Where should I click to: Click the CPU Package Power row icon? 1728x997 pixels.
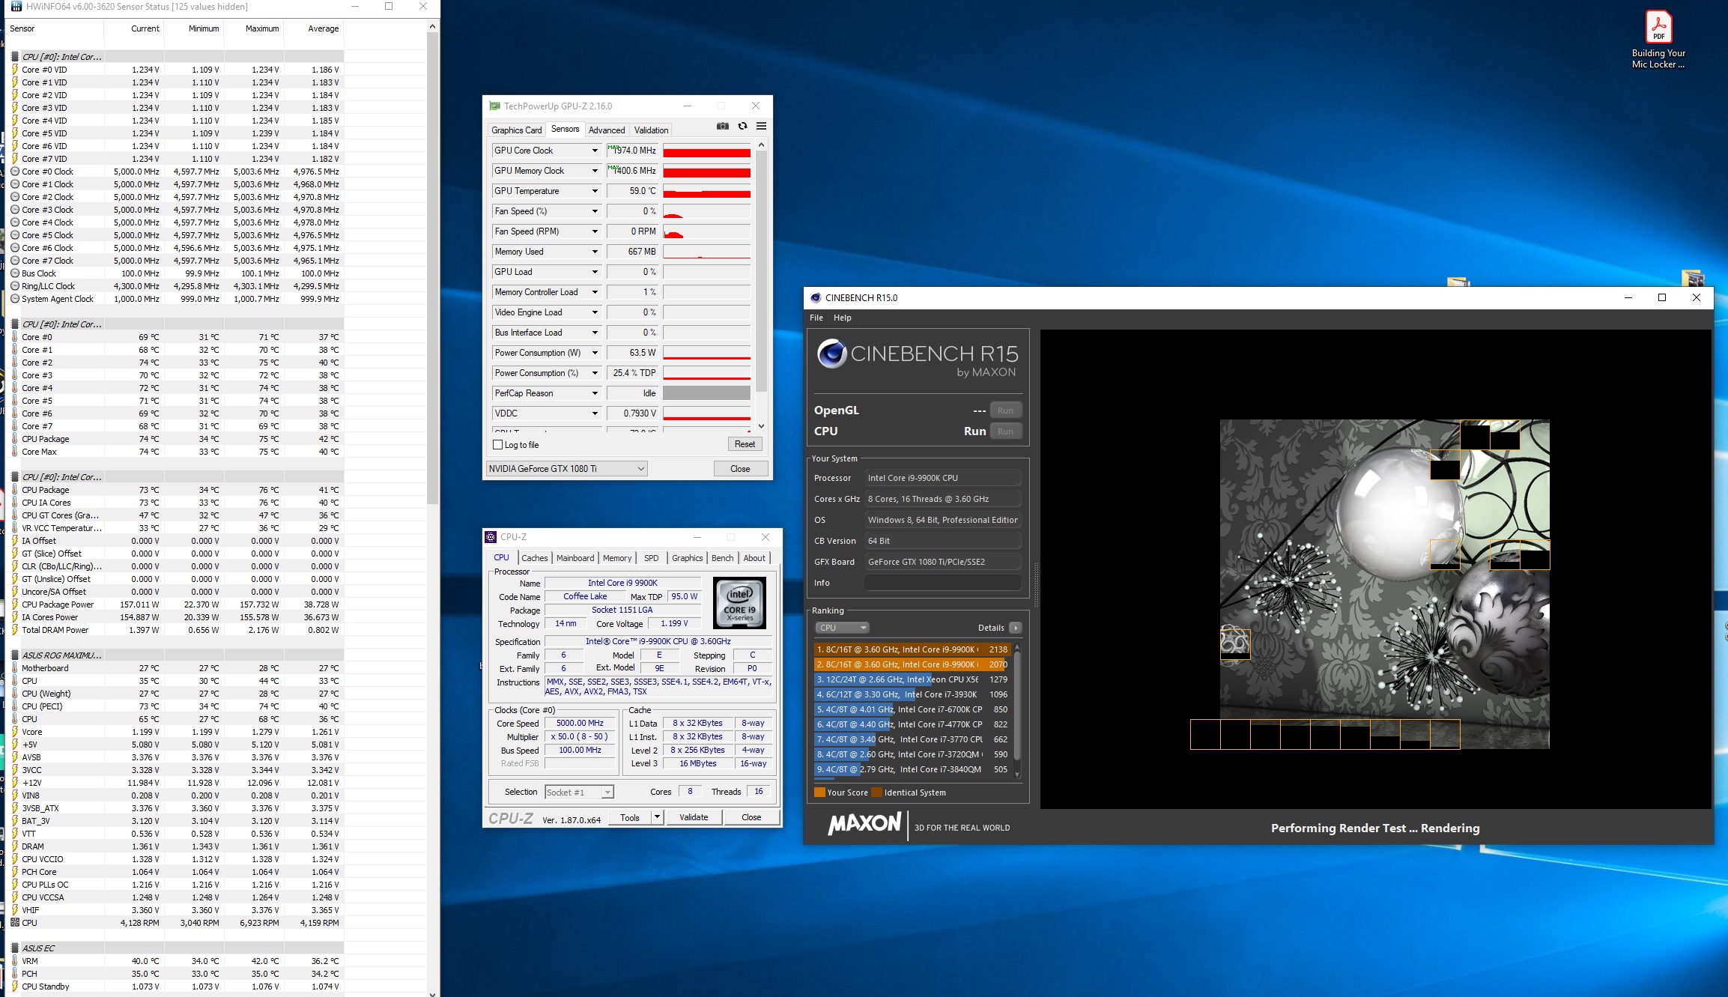(15, 604)
